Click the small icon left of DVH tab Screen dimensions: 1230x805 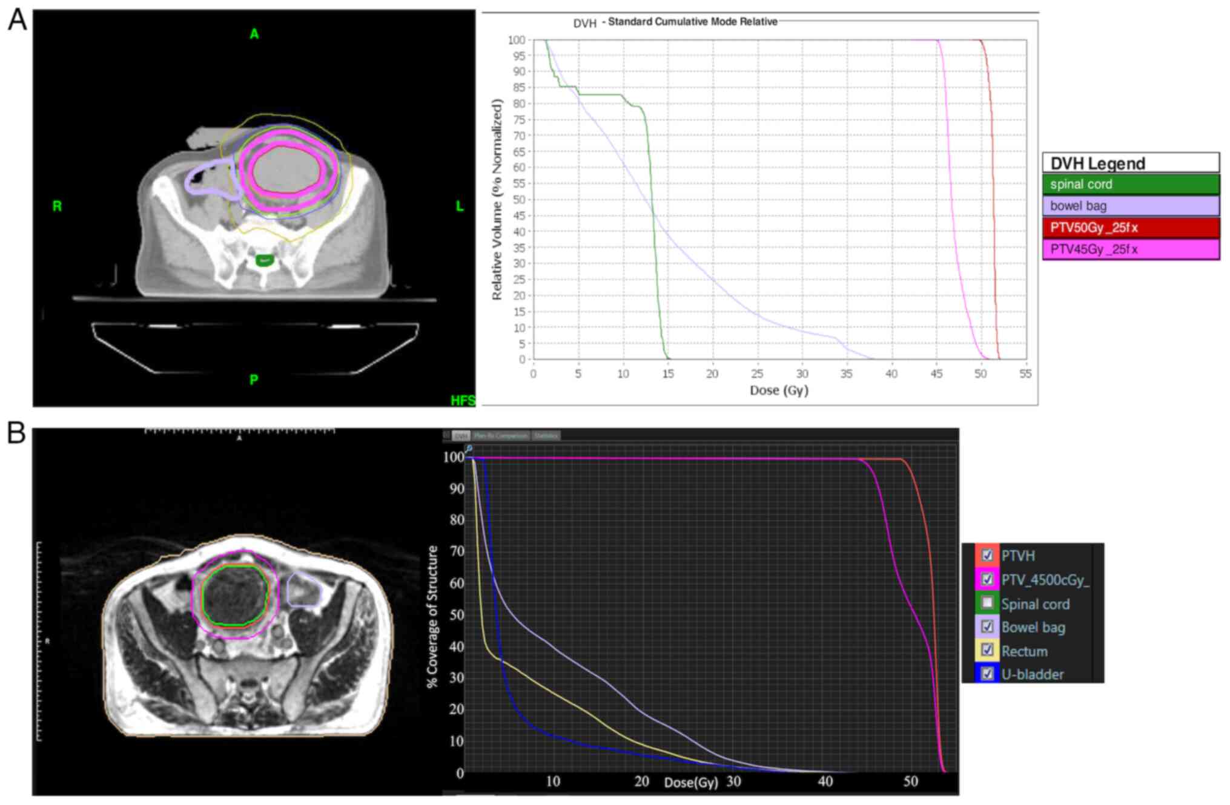point(447,435)
